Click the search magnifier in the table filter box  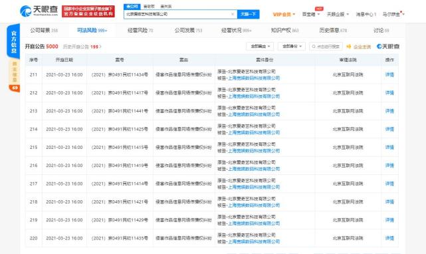tap(314, 47)
